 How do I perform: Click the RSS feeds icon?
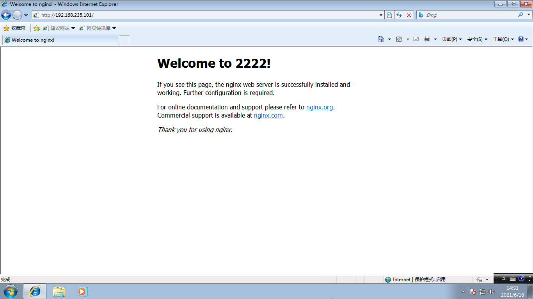click(399, 39)
